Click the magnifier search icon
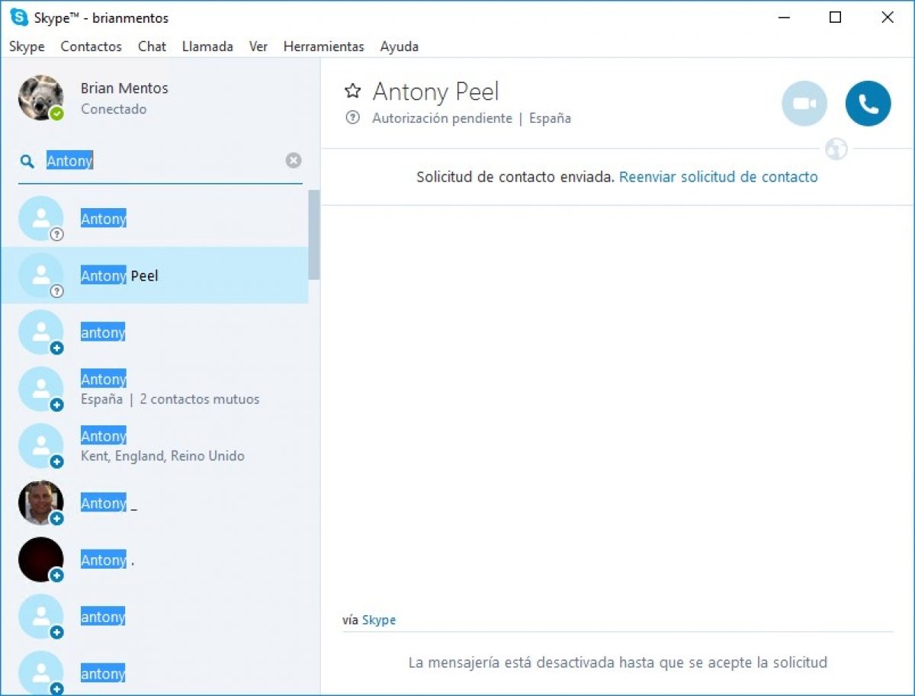 point(27,161)
